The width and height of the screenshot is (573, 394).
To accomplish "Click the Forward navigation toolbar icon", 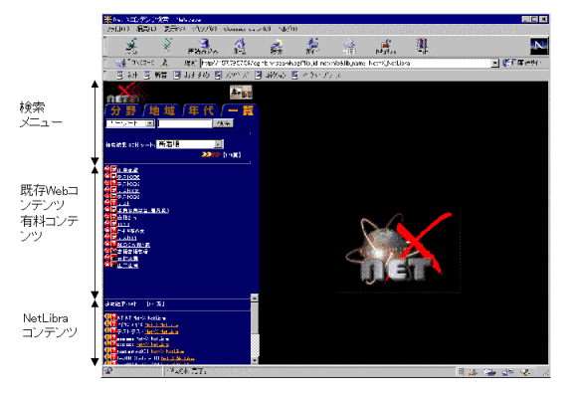I will tap(167, 46).
